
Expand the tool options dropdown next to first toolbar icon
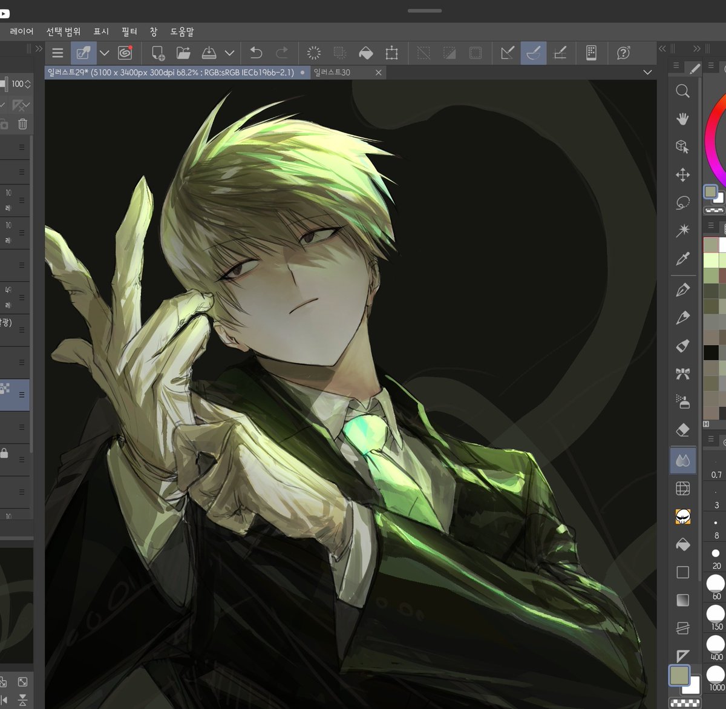pos(104,53)
